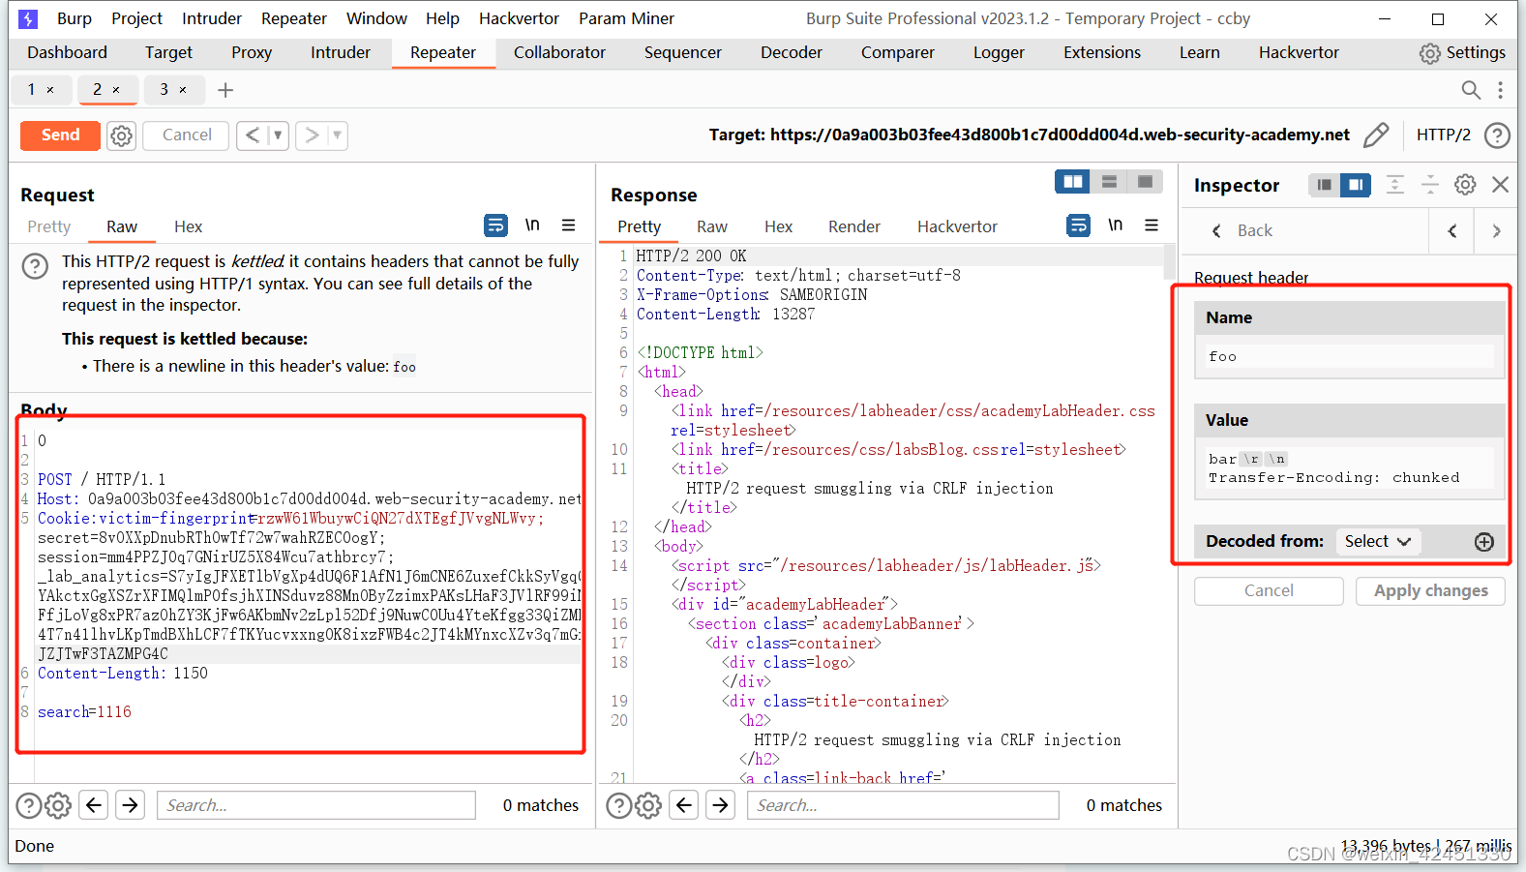Click Inspector Cancel button
1526x872 pixels.
point(1269,590)
